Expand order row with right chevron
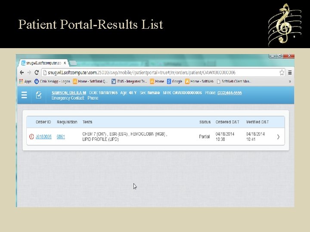 coord(279,137)
